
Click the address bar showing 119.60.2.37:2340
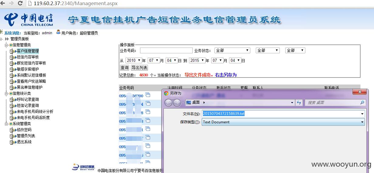coord(201,3)
